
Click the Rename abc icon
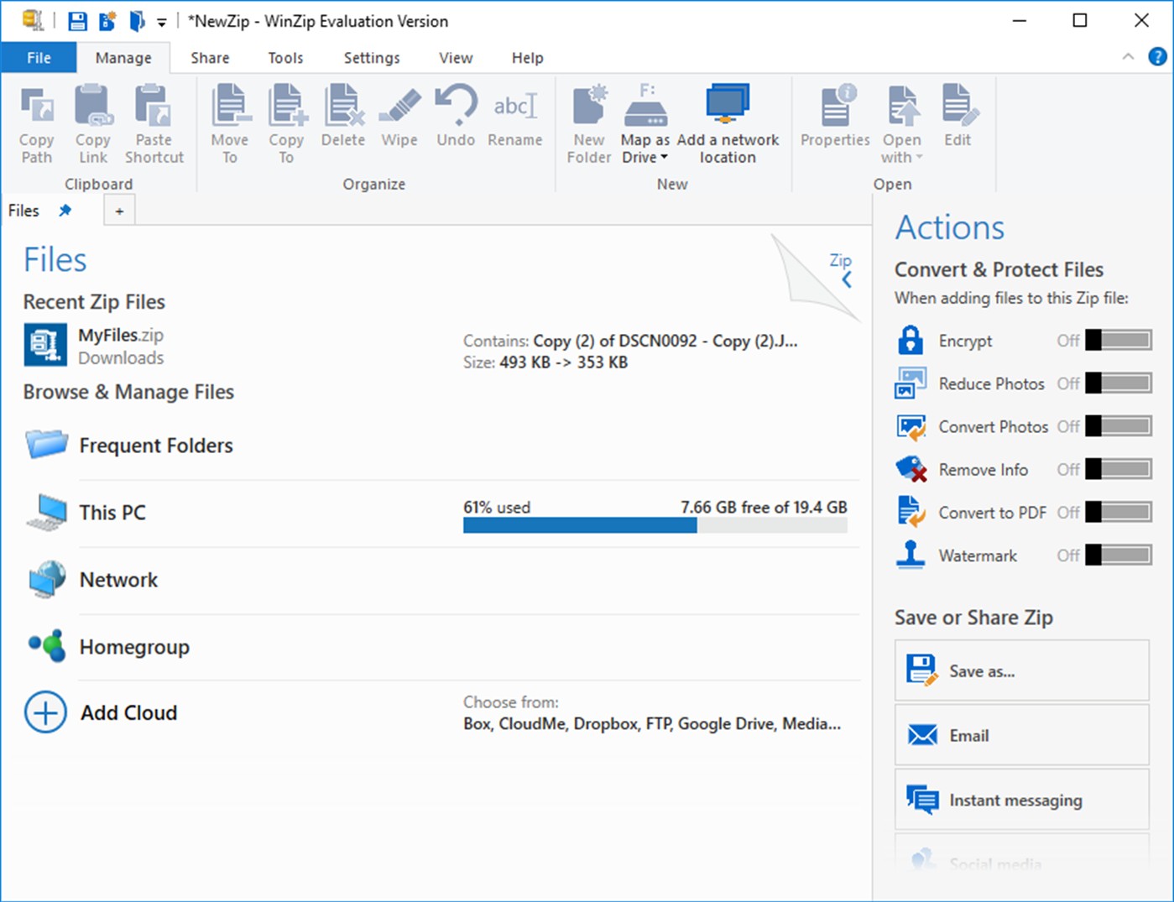[x=514, y=107]
